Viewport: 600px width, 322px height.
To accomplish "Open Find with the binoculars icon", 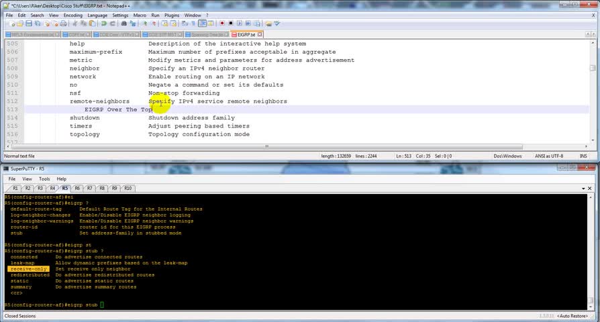I will (124, 23).
